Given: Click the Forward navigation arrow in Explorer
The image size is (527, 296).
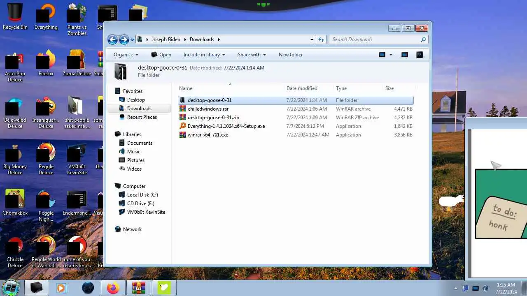Looking at the screenshot, I should (x=124, y=39).
